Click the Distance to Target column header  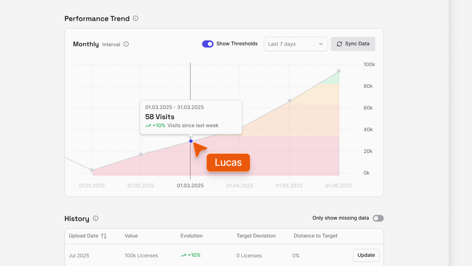click(315, 236)
